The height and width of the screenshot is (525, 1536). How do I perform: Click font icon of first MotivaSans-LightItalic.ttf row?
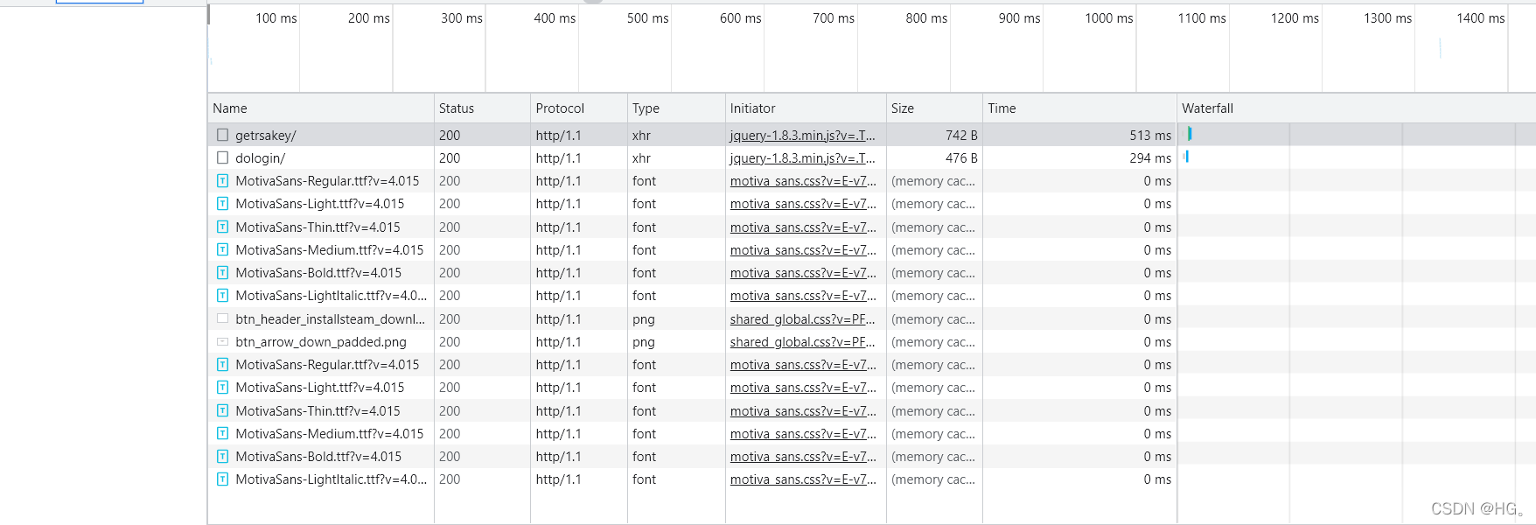222,296
